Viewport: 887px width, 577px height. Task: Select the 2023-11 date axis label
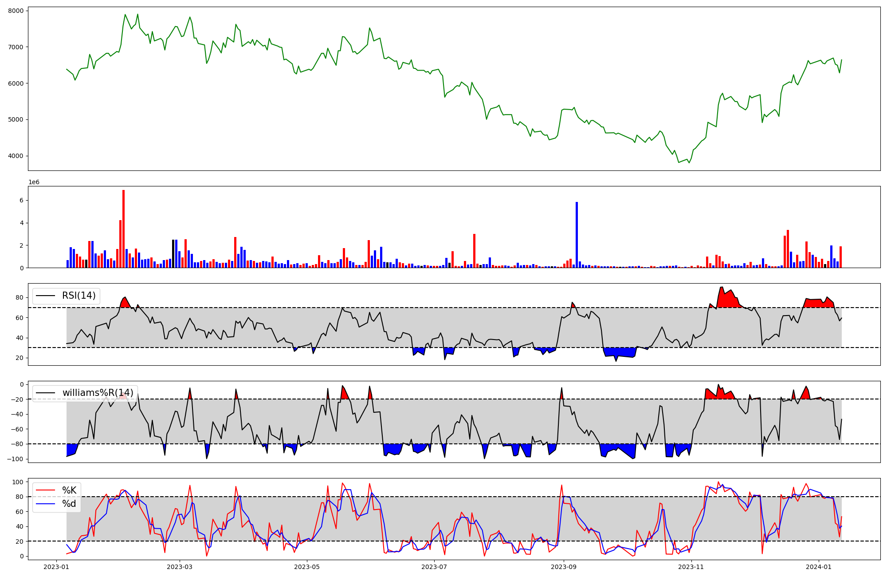pyautogui.click(x=691, y=567)
